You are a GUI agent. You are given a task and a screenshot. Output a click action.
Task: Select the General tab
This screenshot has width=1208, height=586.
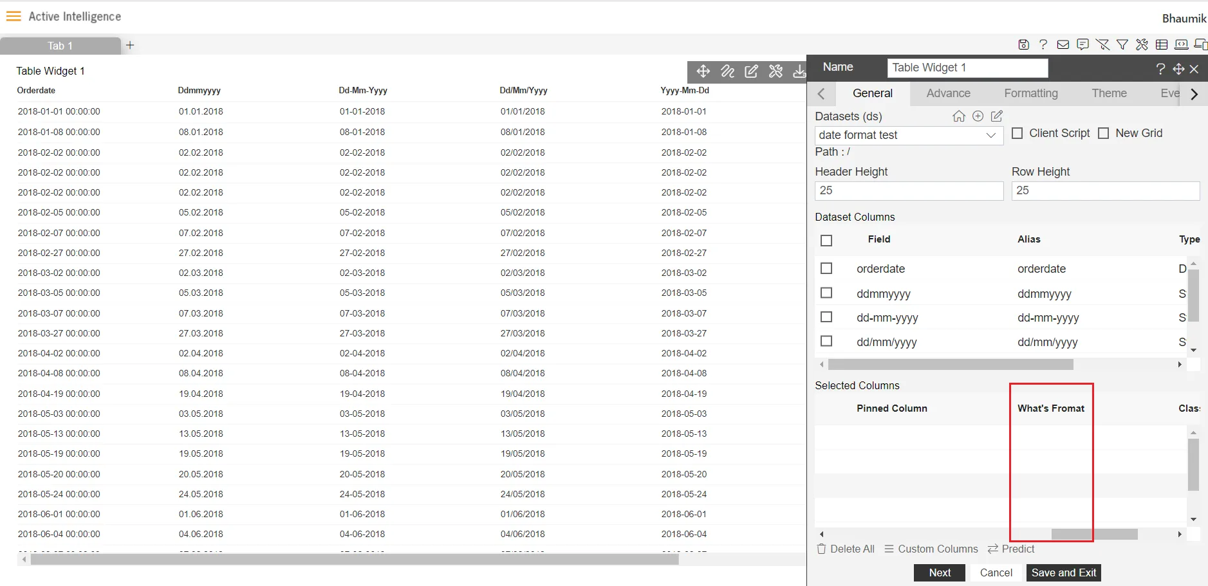click(x=873, y=93)
